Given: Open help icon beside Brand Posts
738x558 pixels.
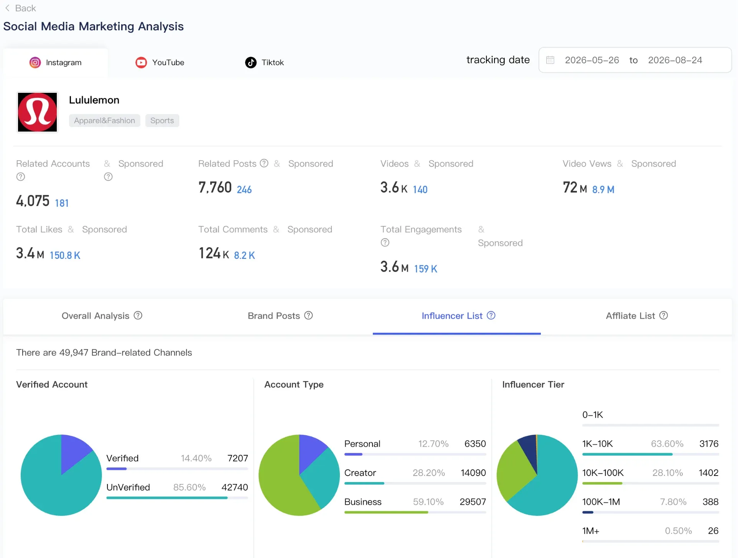Looking at the screenshot, I should coord(308,315).
